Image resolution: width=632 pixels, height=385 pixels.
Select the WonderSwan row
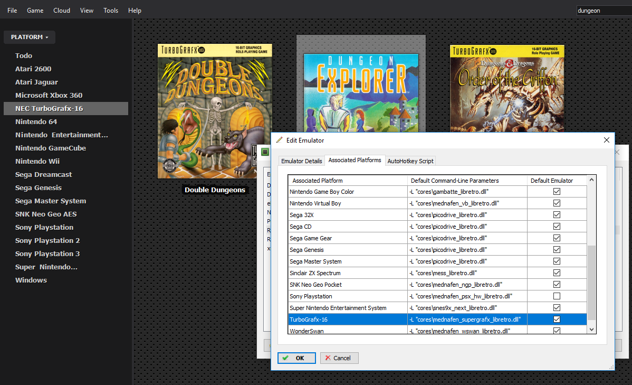tap(438, 331)
